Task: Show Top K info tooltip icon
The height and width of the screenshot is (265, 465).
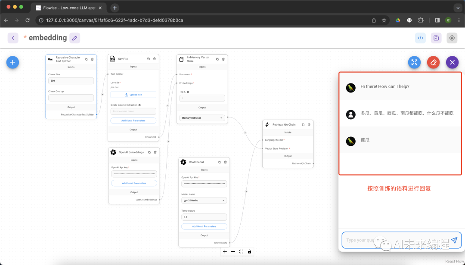Action: point(188,92)
